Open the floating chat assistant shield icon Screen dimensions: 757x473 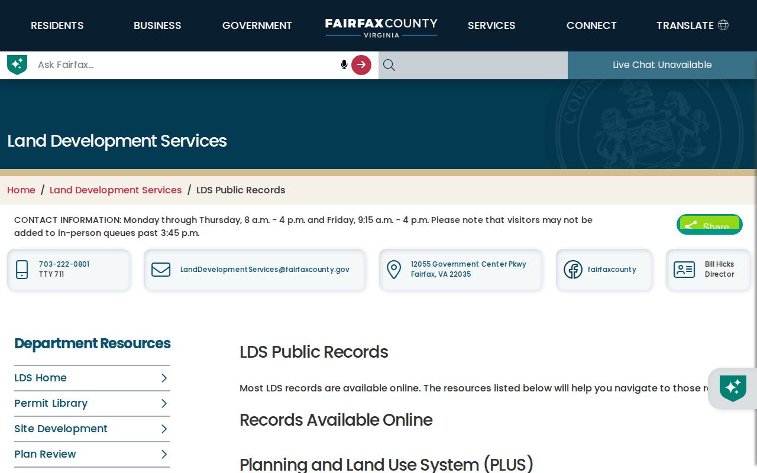coord(733,388)
